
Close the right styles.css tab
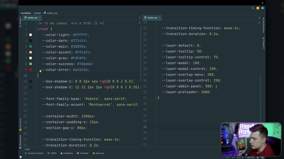[x=159, y=18]
